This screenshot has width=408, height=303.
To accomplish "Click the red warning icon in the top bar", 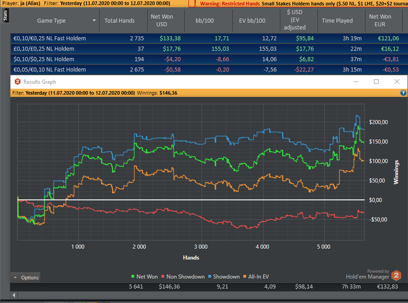I will [195, 3].
